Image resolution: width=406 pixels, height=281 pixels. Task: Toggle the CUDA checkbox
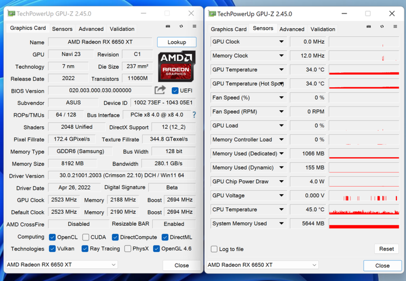pos(86,237)
